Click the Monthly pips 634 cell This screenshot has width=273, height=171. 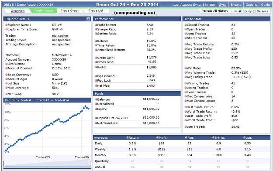click(189, 155)
